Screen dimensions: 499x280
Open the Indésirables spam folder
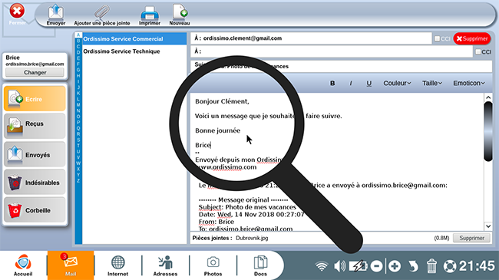[35, 183]
